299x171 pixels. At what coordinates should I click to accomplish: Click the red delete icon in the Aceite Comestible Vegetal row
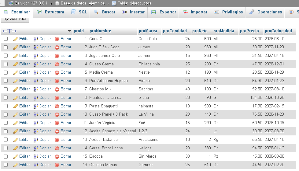[57, 131]
